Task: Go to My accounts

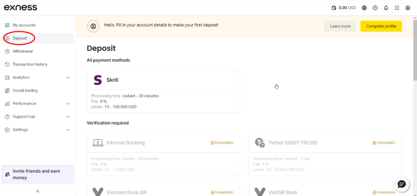Action: click(24, 25)
